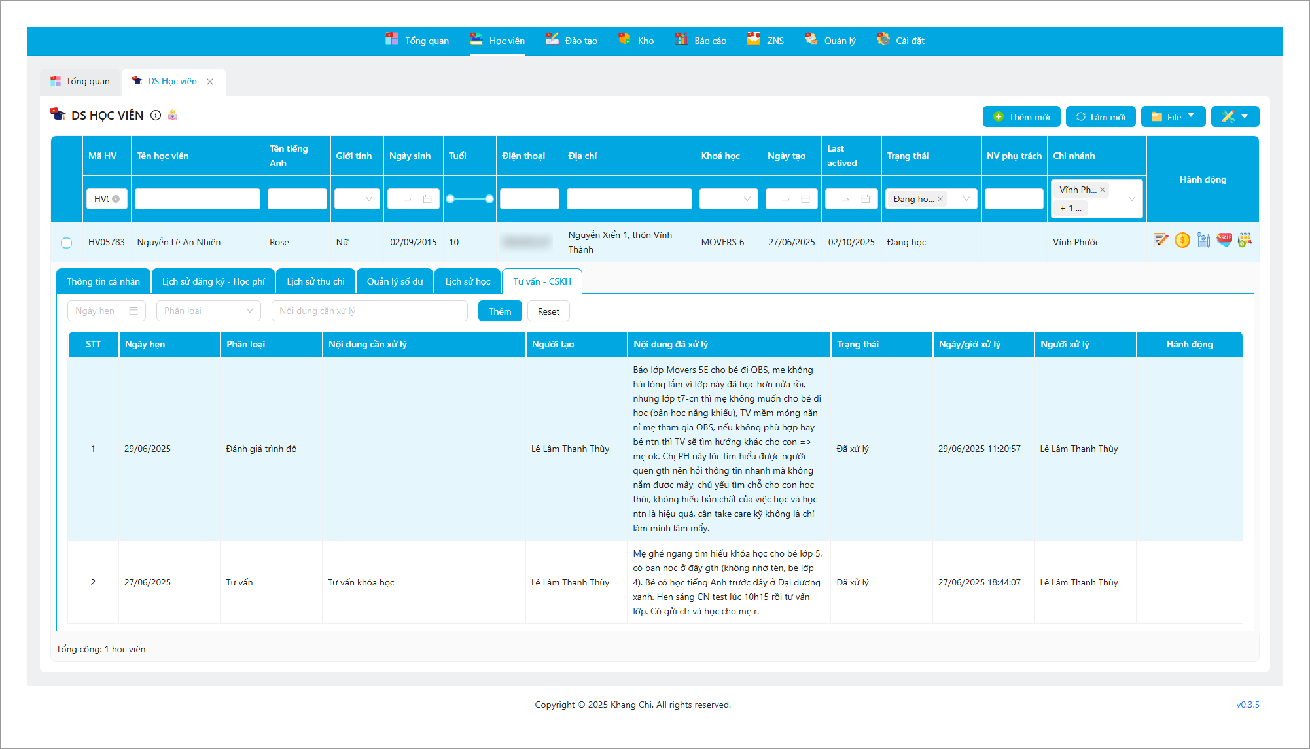Screen dimensions: 1310x749
Task: Click the red SALE tag icon
Action: click(1224, 240)
